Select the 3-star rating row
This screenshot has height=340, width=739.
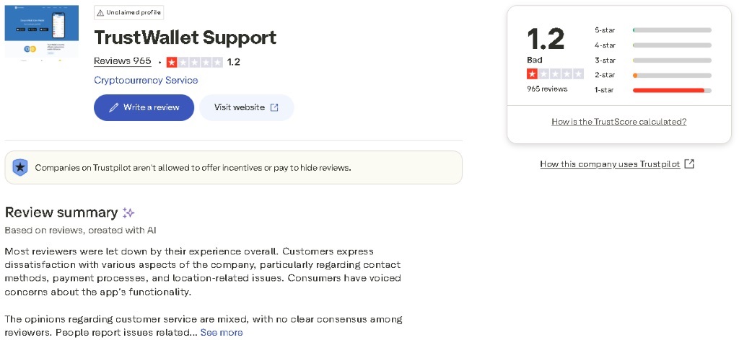653,61
